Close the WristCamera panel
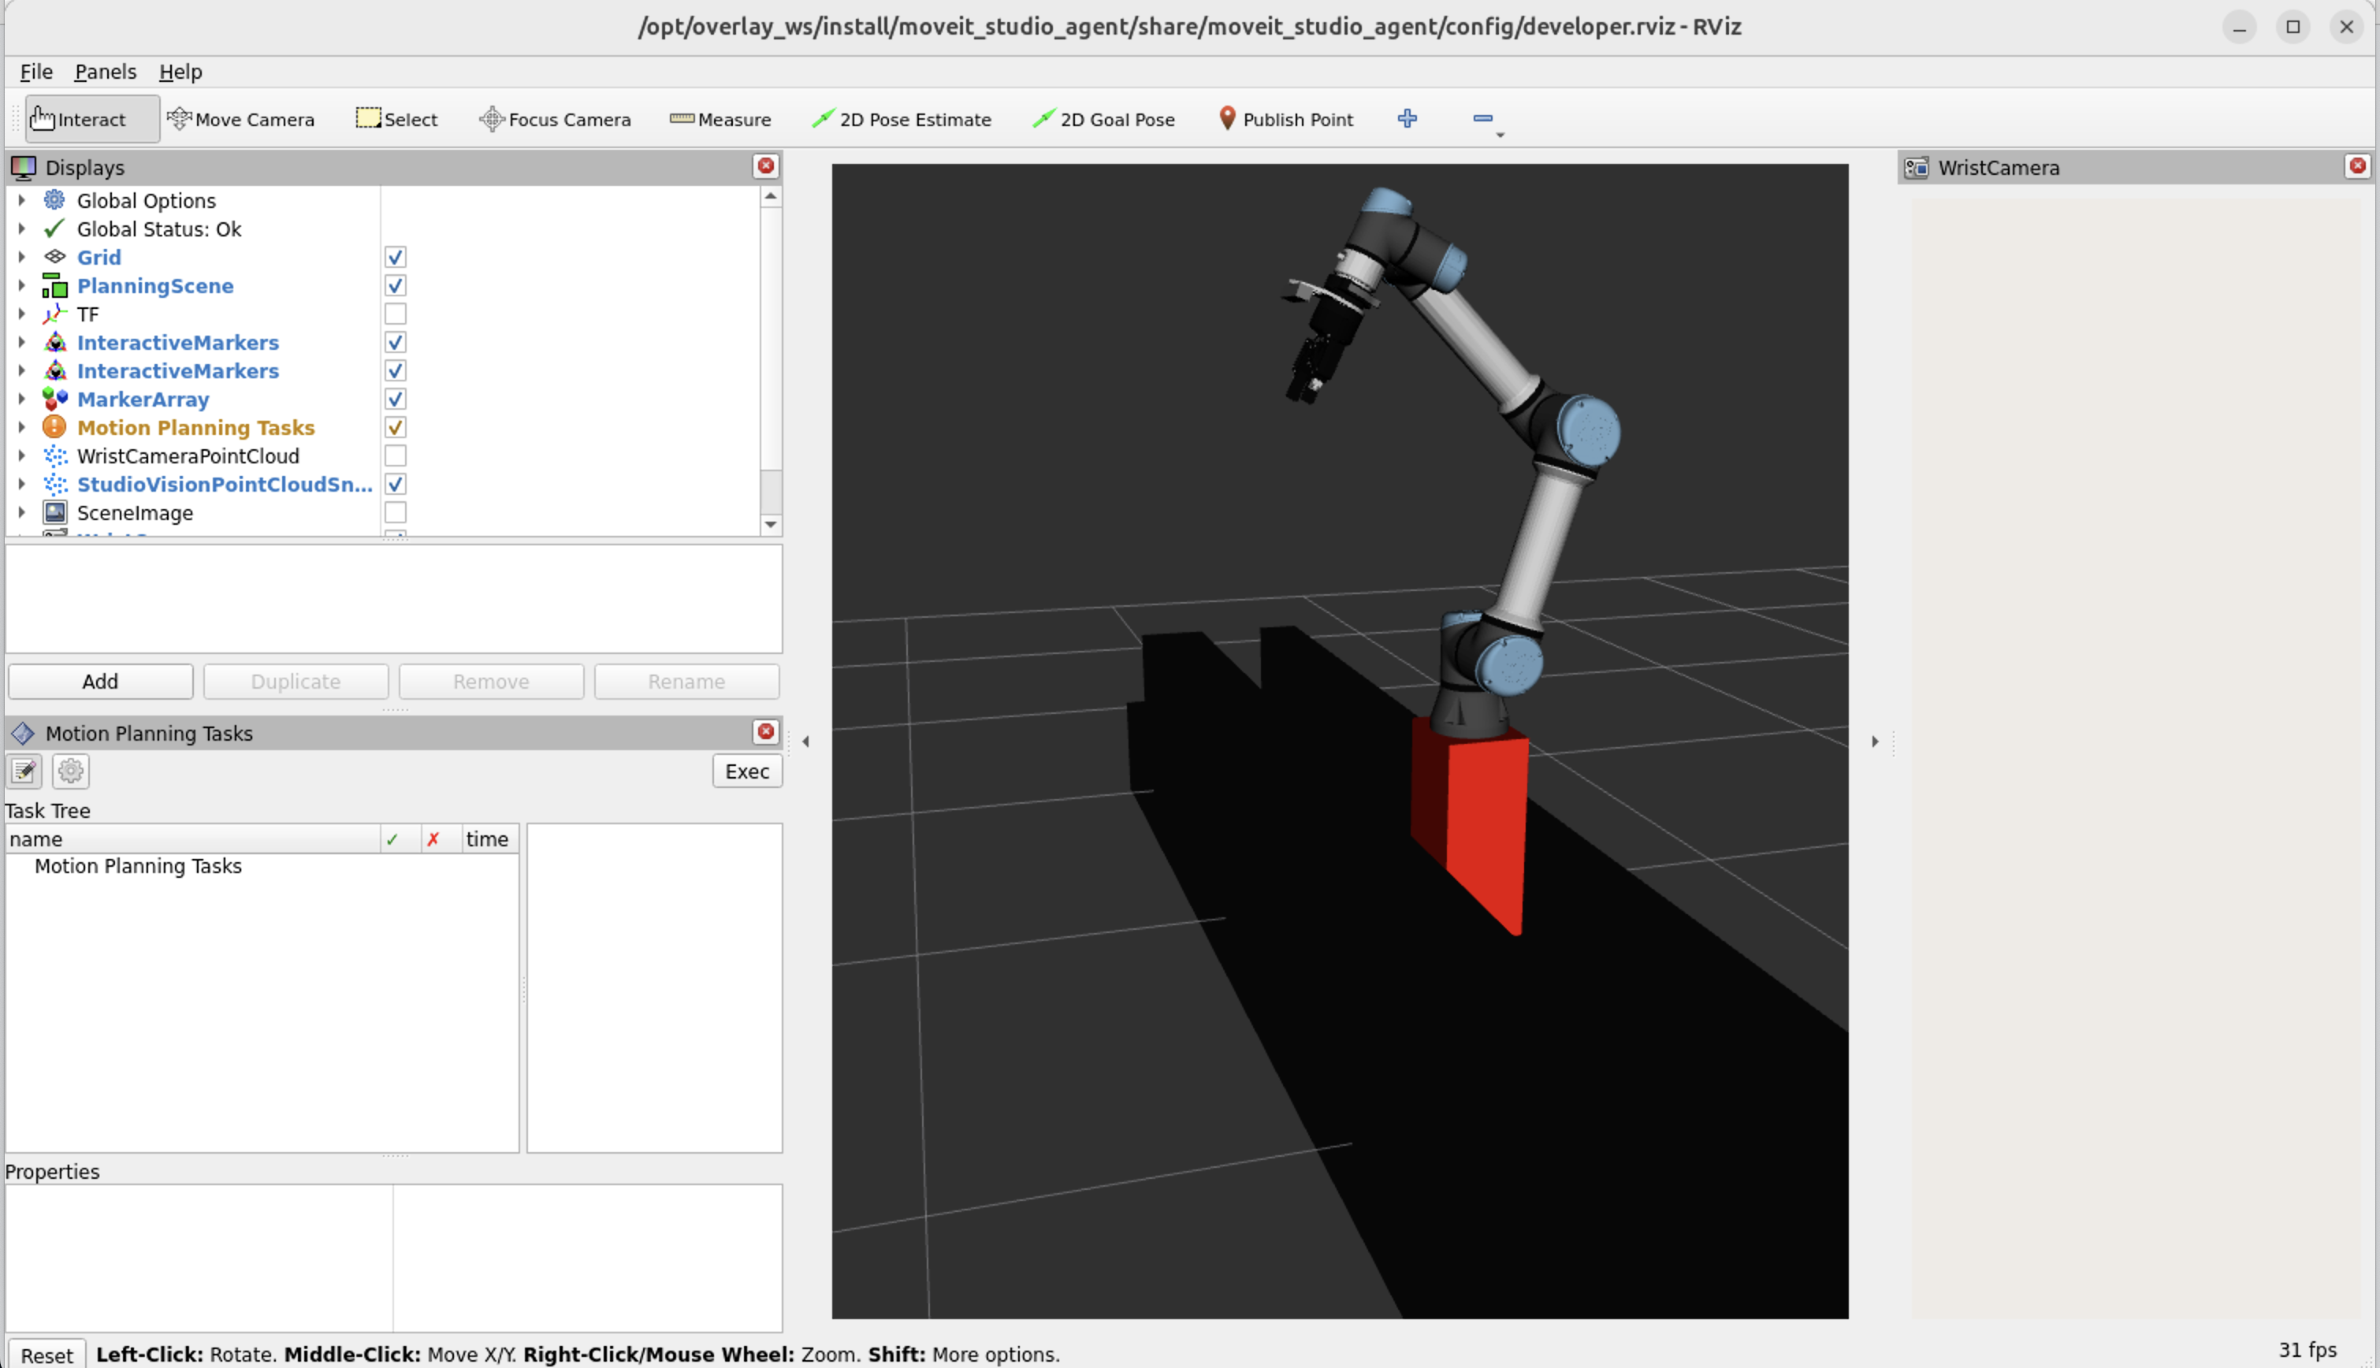The image size is (2380, 1368). [x=2357, y=166]
